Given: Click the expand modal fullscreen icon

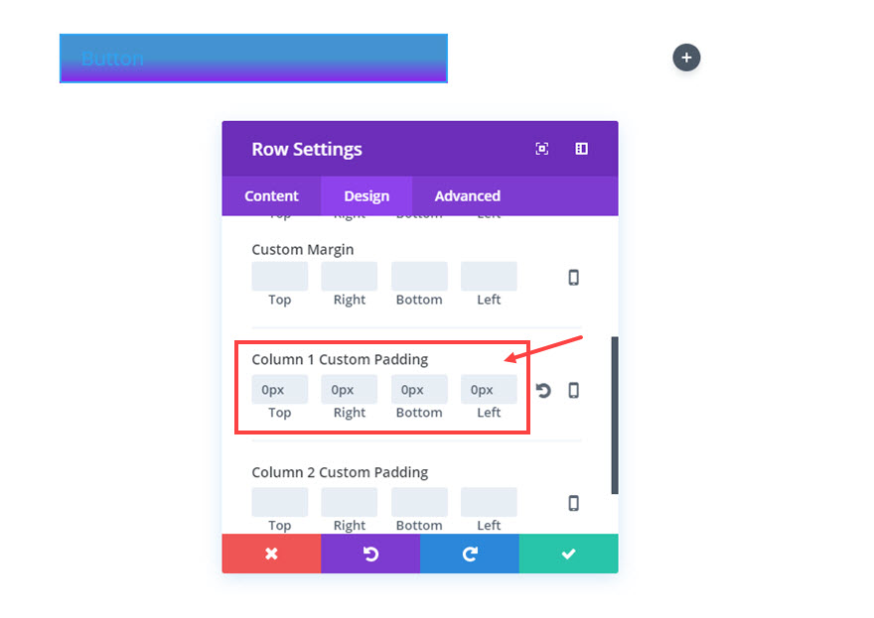Looking at the screenshot, I should pyautogui.click(x=542, y=149).
